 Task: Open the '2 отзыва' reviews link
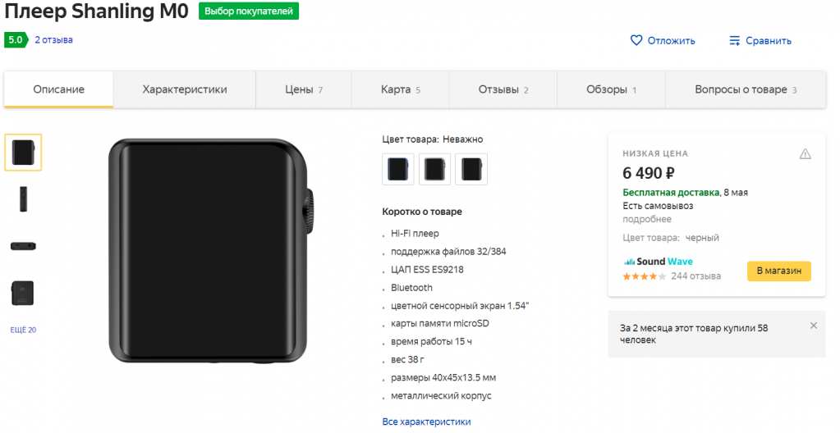(53, 39)
